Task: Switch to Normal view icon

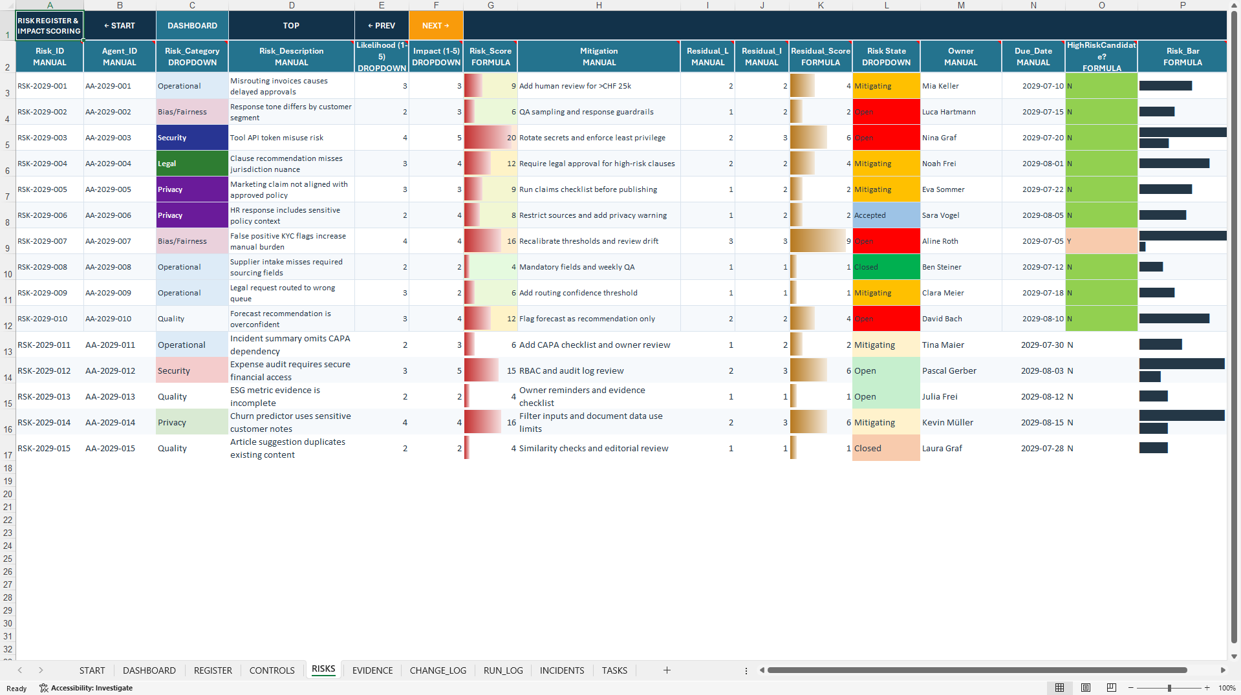Action: click(1059, 688)
